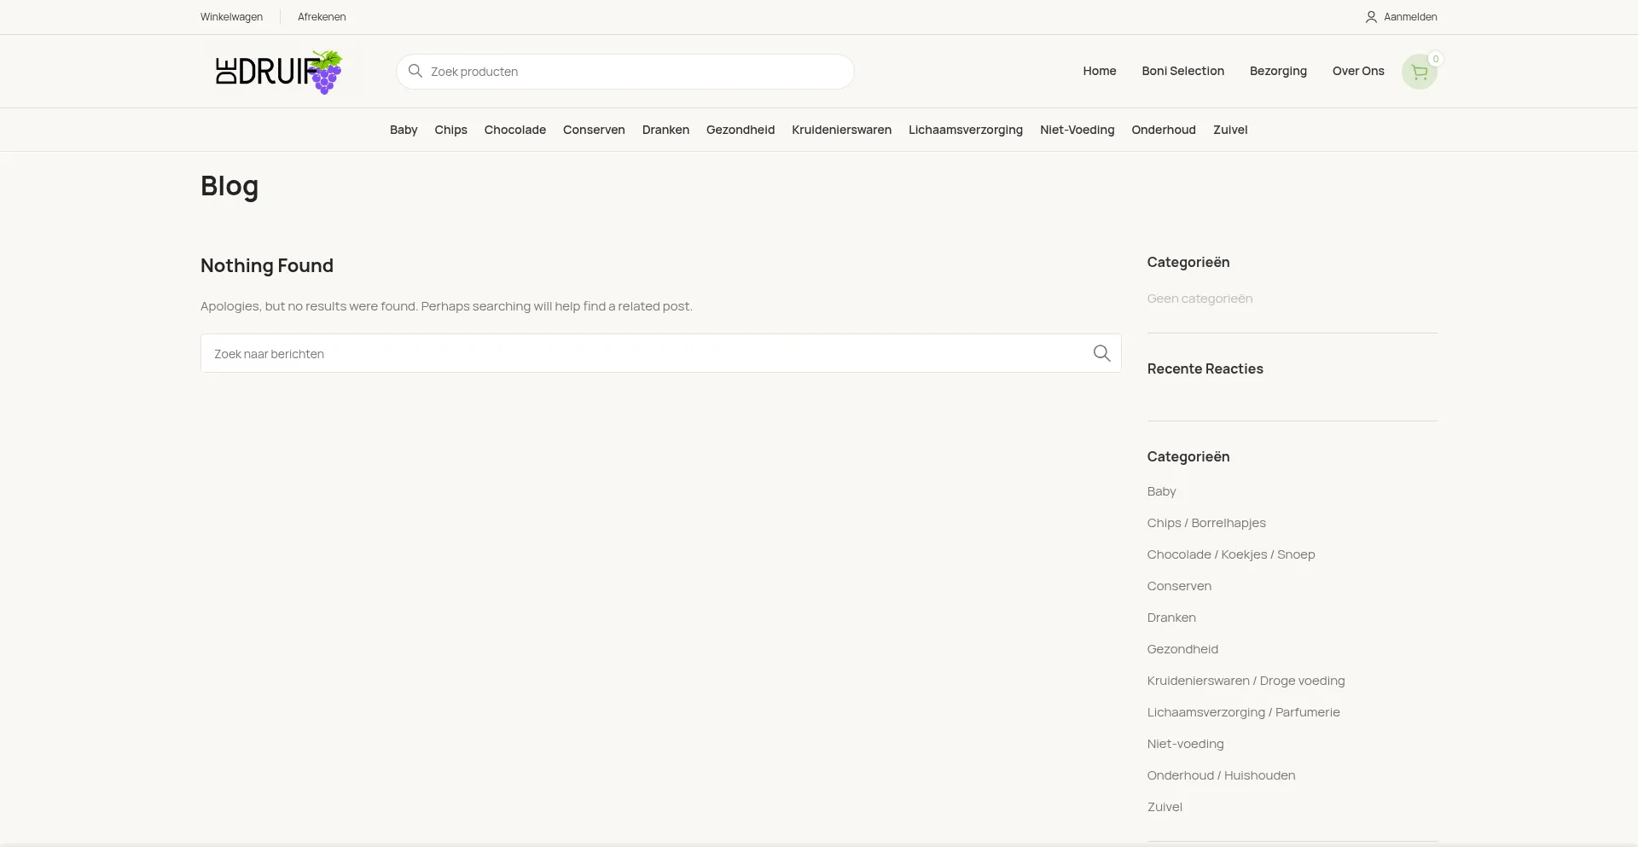The height and width of the screenshot is (847, 1638).
Task: Open Boni Selection menu item
Action: [x=1182, y=71]
